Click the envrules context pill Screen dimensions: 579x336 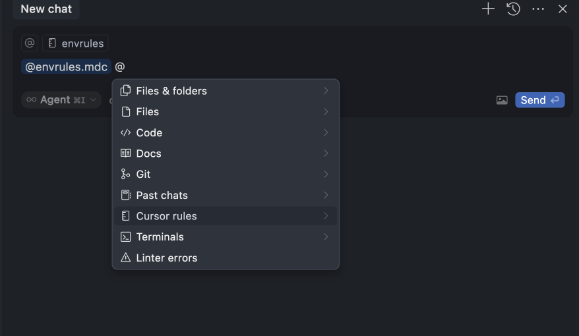pyautogui.click(x=76, y=43)
